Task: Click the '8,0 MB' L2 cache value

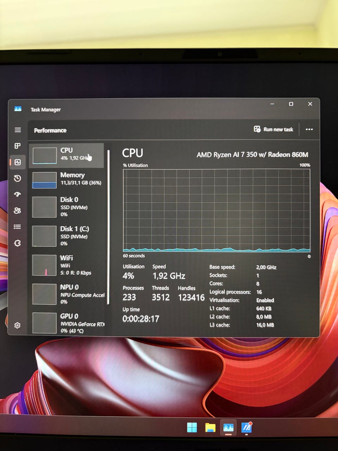Action: [264, 317]
